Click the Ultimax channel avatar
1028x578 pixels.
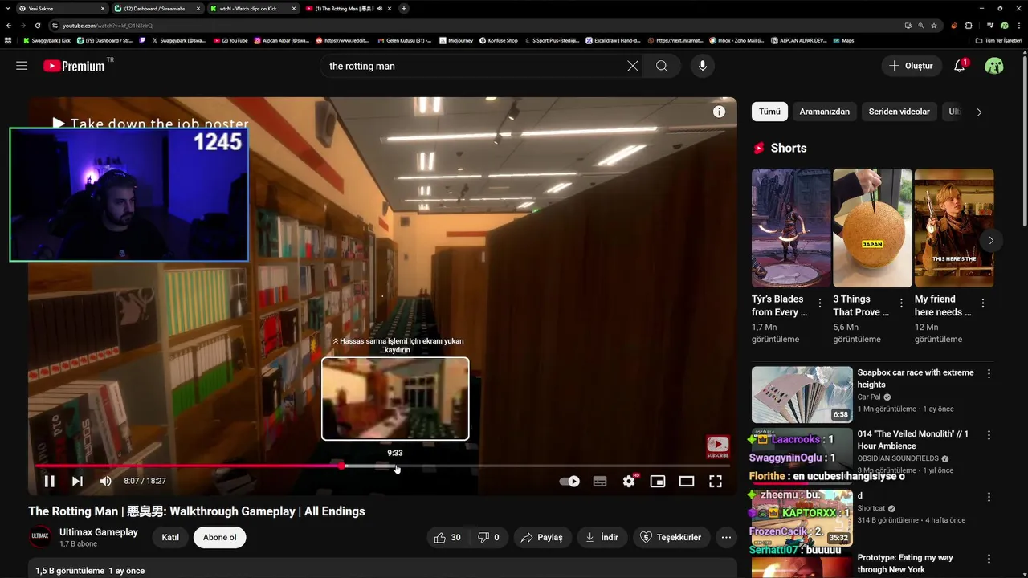40,537
